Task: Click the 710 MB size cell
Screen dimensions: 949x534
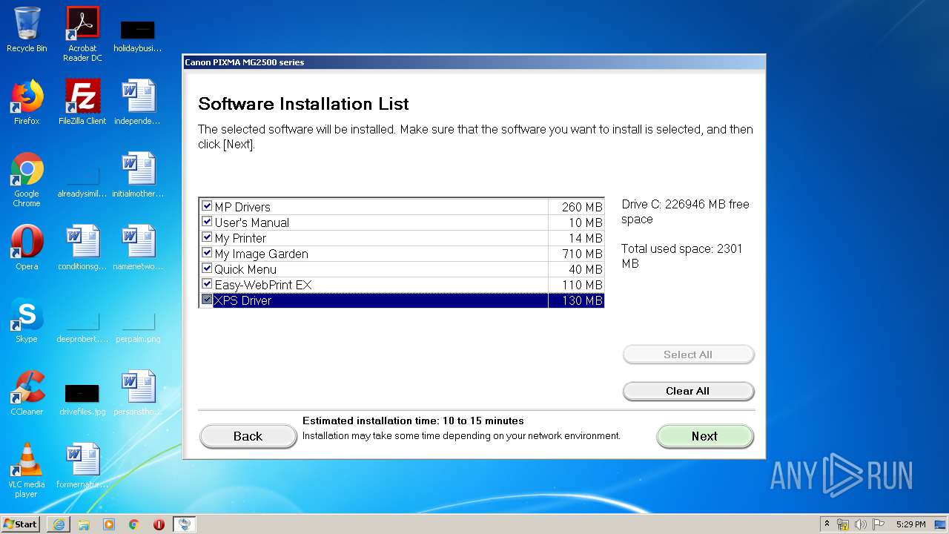Action: (x=576, y=254)
